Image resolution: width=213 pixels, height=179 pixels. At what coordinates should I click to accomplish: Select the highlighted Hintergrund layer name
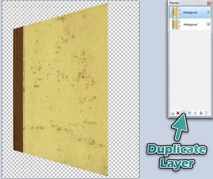pyautogui.click(x=190, y=13)
